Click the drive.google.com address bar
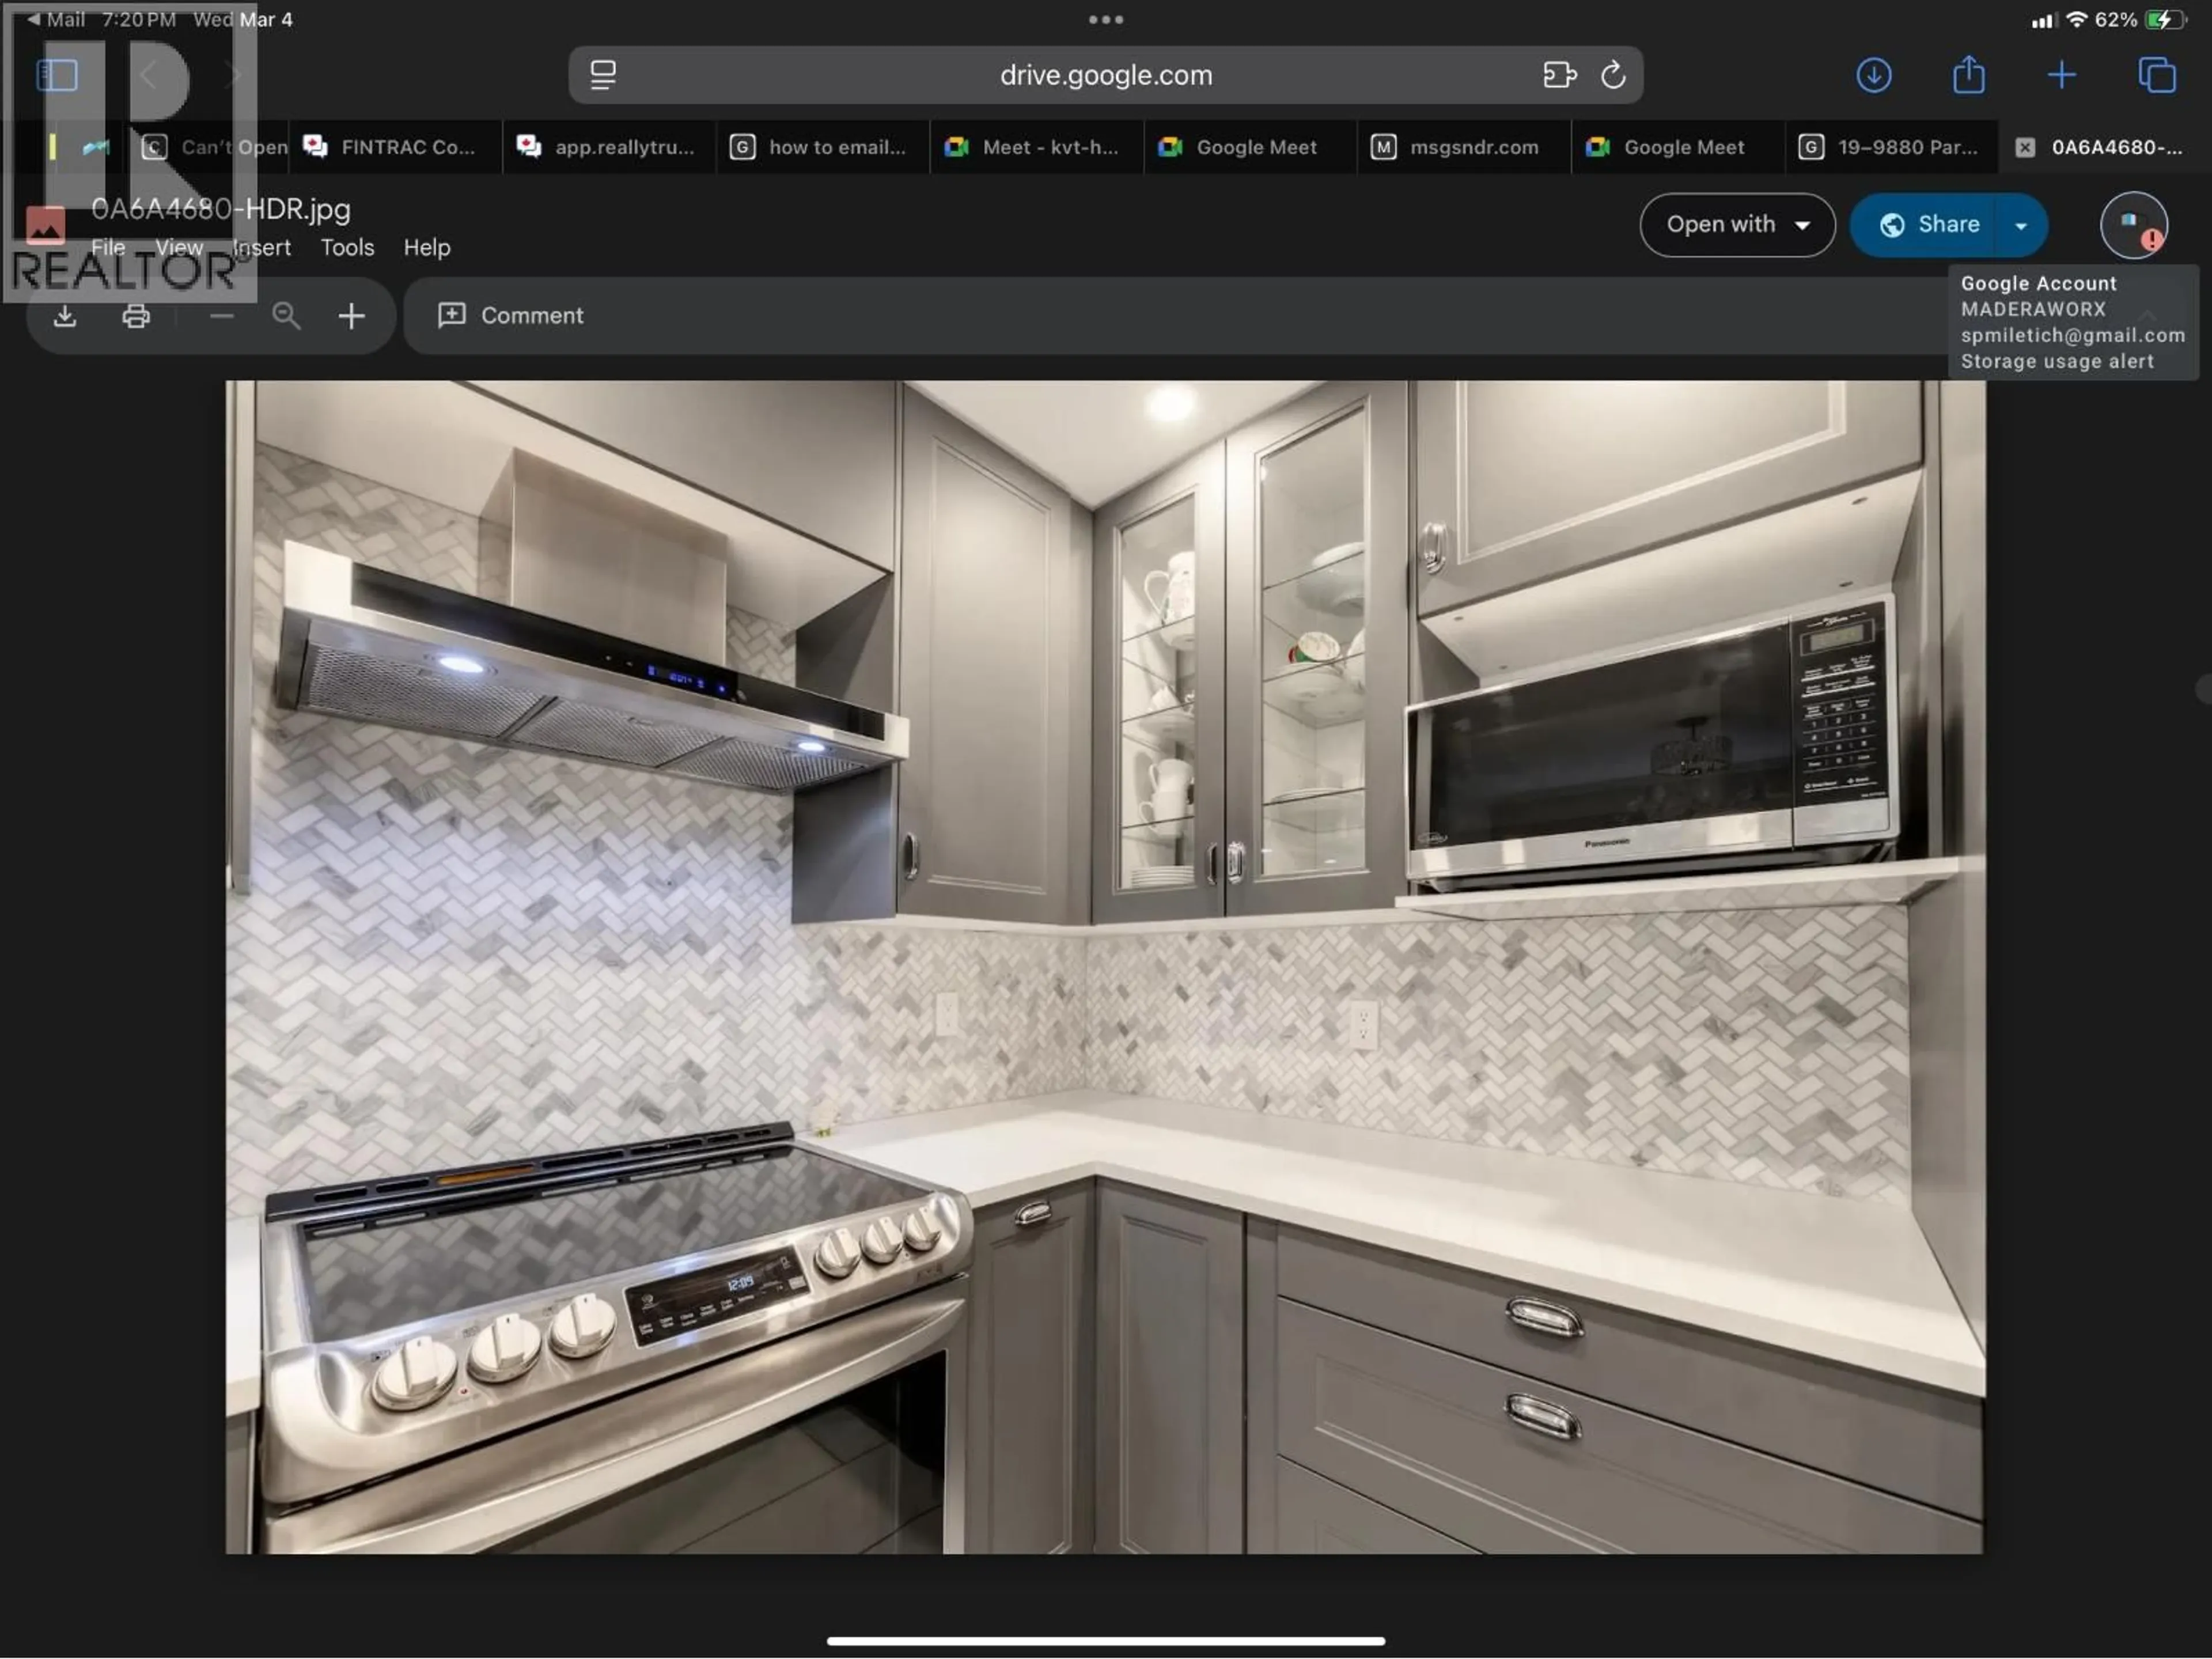 coord(1106,75)
